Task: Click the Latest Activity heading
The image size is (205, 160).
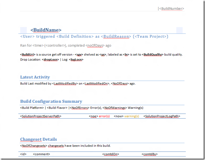Action: pyautogui.click(x=35, y=77)
